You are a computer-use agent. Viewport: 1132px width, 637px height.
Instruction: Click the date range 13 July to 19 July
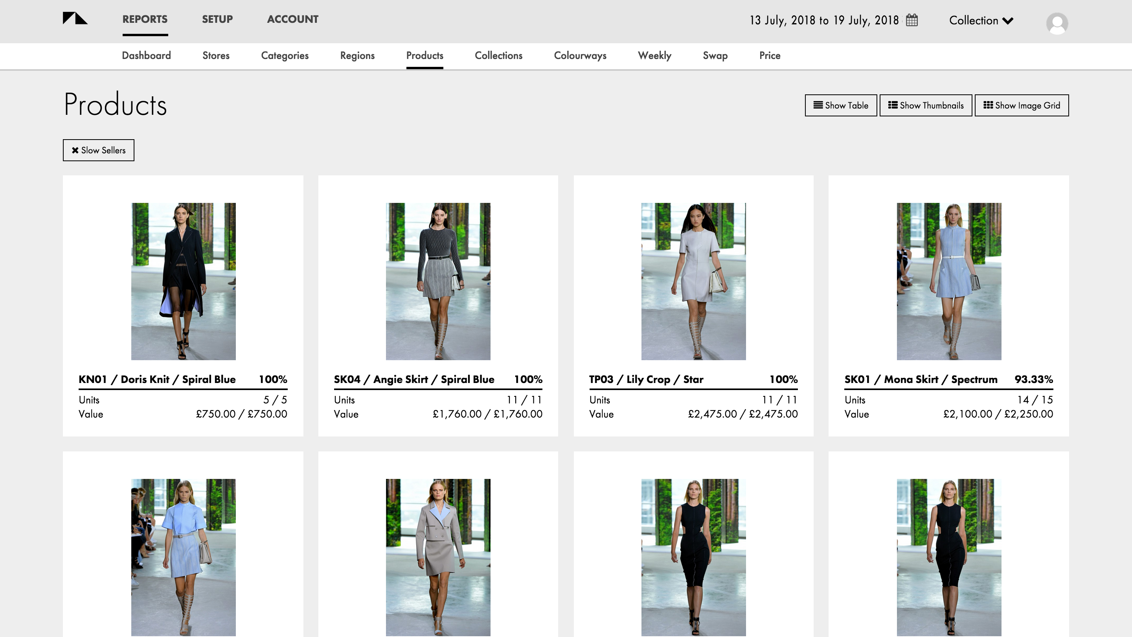tap(824, 20)
